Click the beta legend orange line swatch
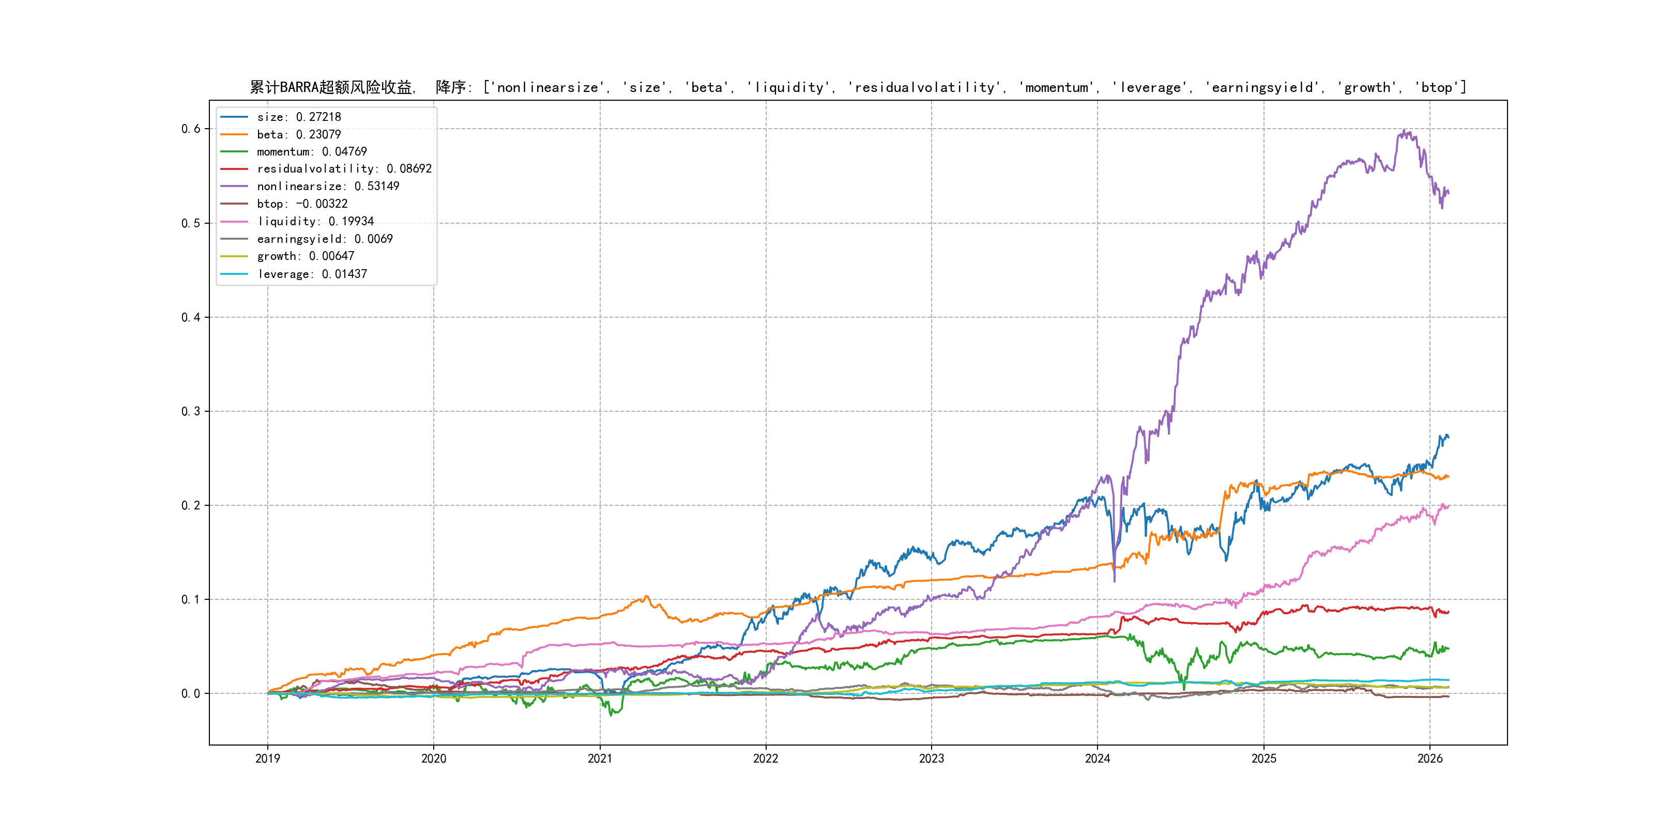Image resolution: width=1675 pixels, height=837 pixels. (234, 134)
